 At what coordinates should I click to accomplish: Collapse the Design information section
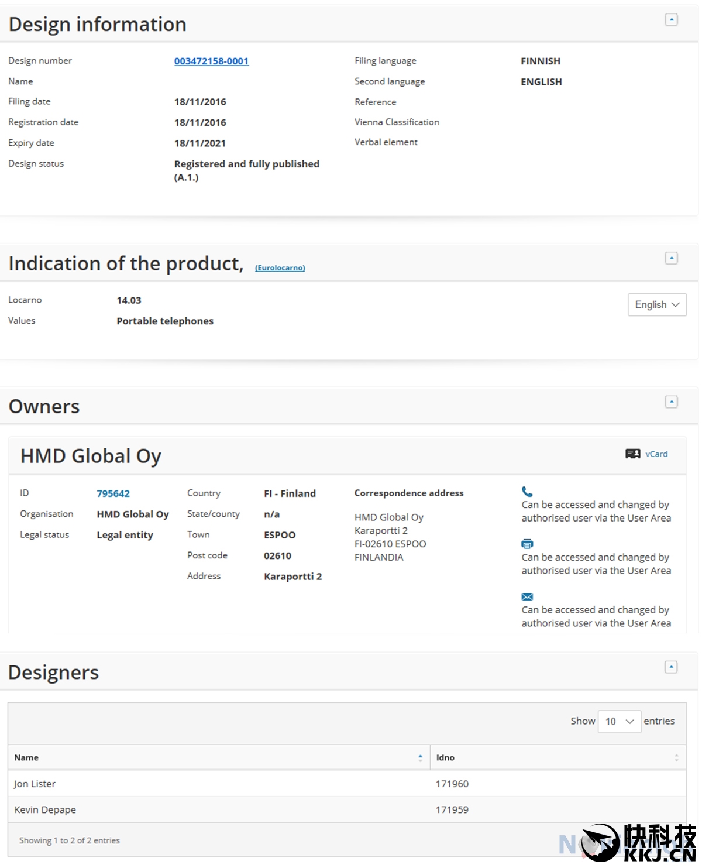671,20
